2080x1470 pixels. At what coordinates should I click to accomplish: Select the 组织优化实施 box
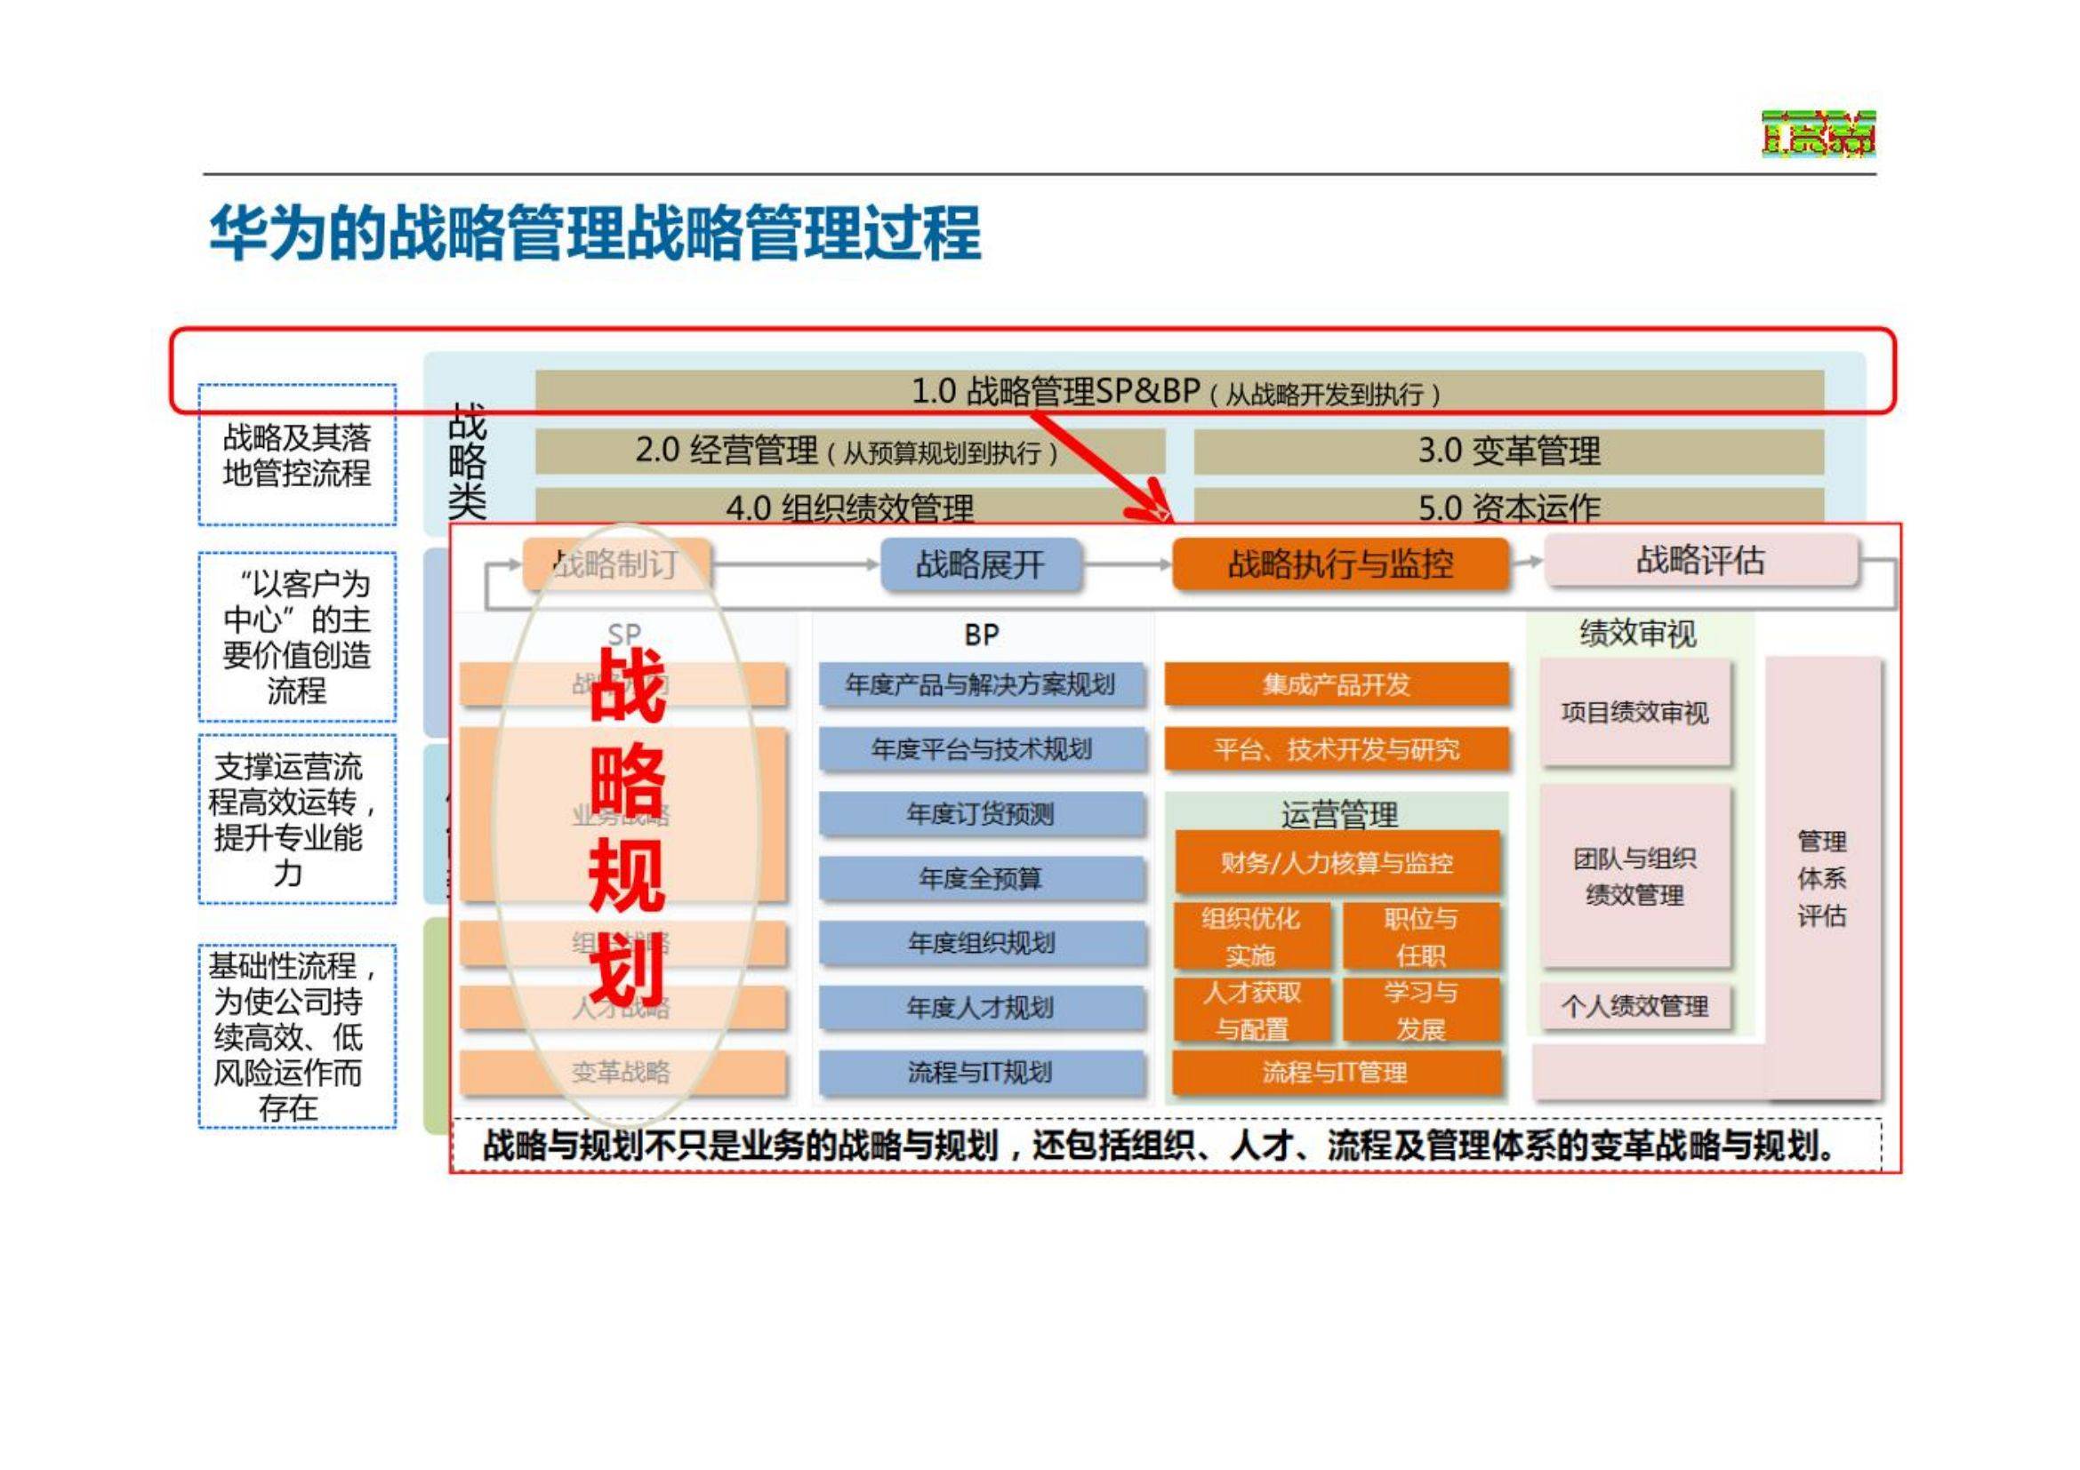pyautogui.click(x=1252, y=937)
